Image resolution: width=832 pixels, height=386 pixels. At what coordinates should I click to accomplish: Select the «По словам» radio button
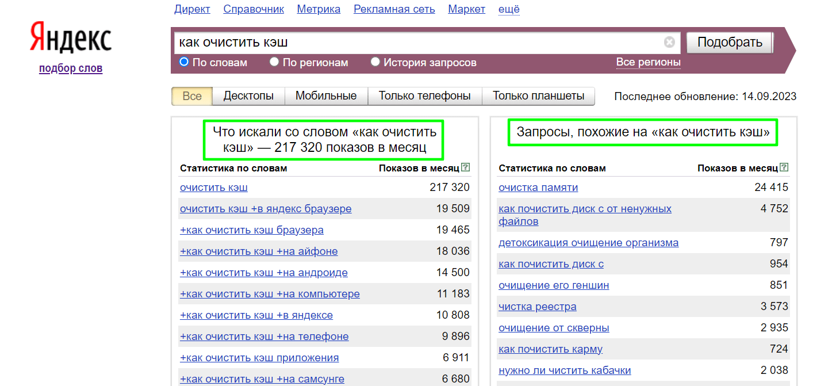pos(184,62)
